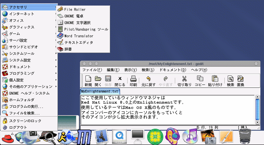Open ホームフォルダ
The height and width of the screenshot is (145, 264).
[x=29, y=100]
